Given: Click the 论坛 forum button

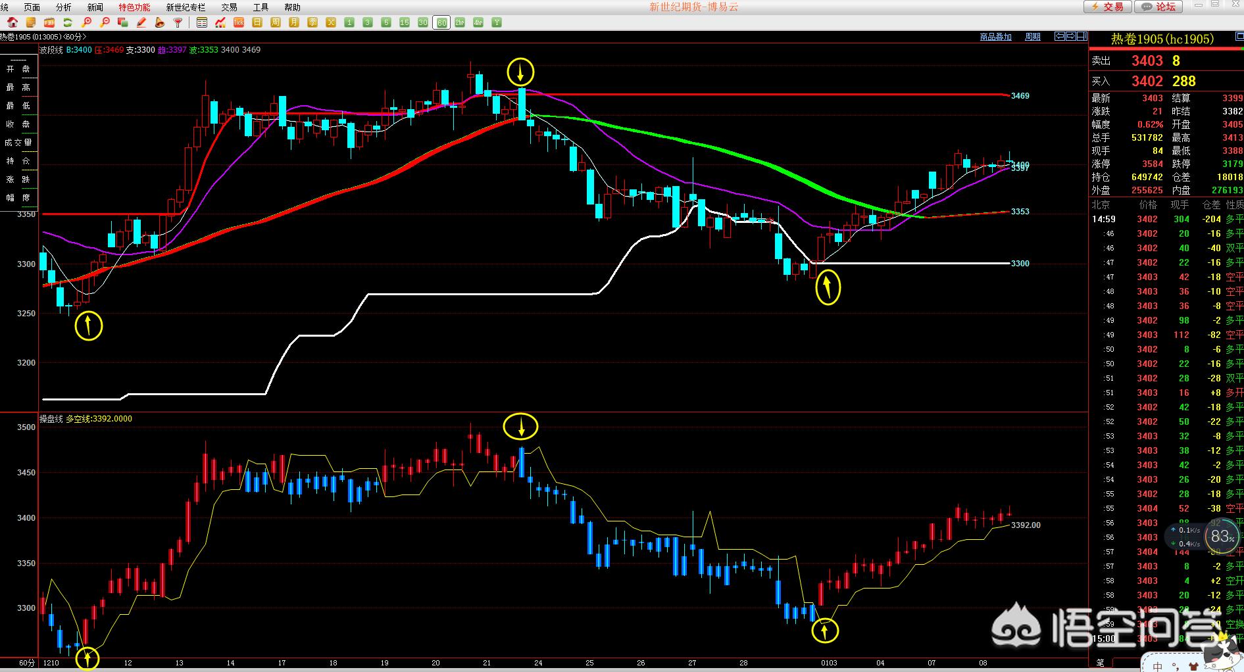Looking at the screenshot, I should (x=1158, y=7).
